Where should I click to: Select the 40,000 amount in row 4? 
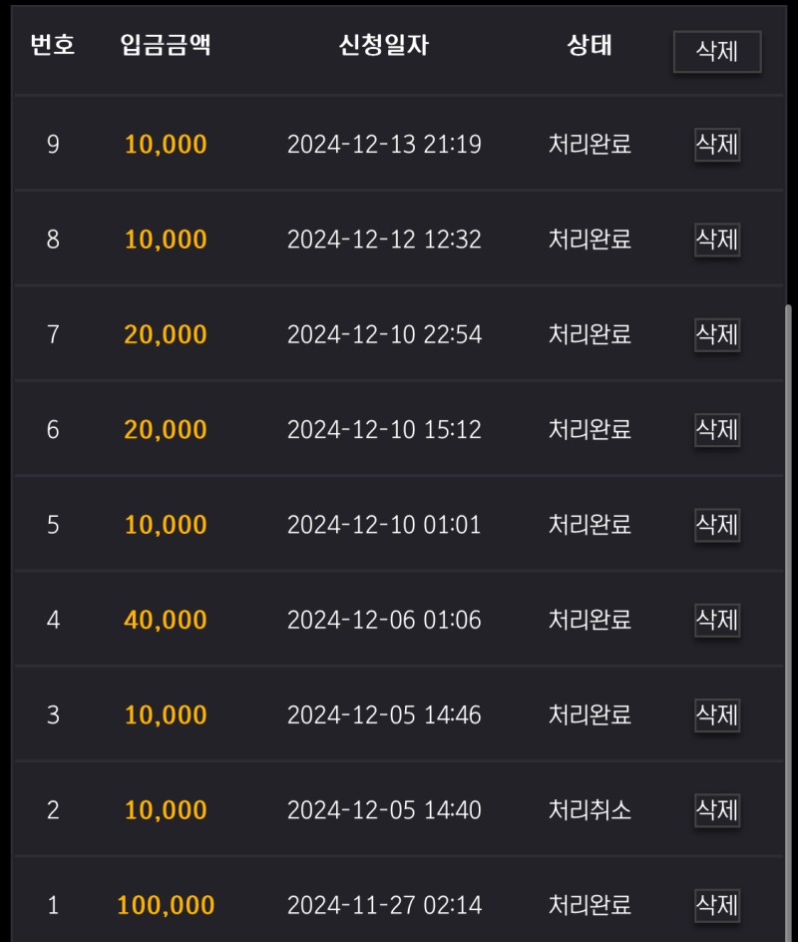point(166,620)
